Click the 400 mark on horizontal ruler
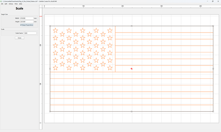Screen dimensions: 221x132 201,6
